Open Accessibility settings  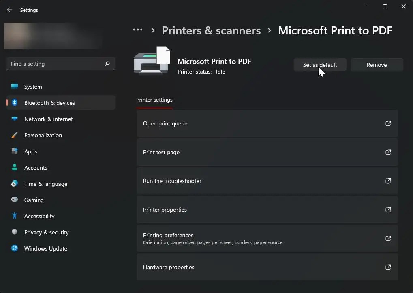[61, 216]
